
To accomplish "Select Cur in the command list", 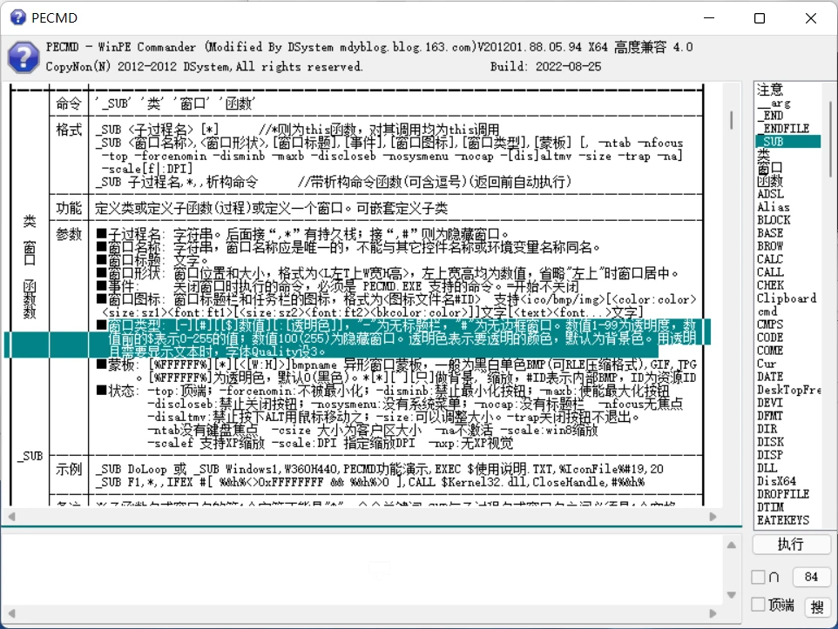I will coord(767,365).
